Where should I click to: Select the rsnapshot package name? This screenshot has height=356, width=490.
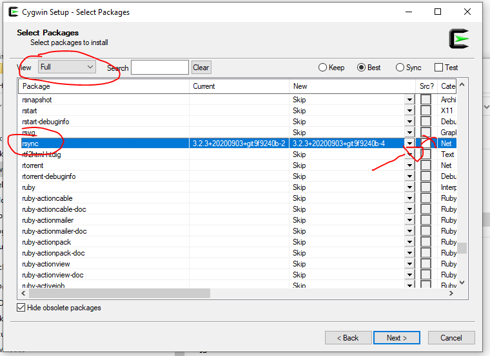37,100
